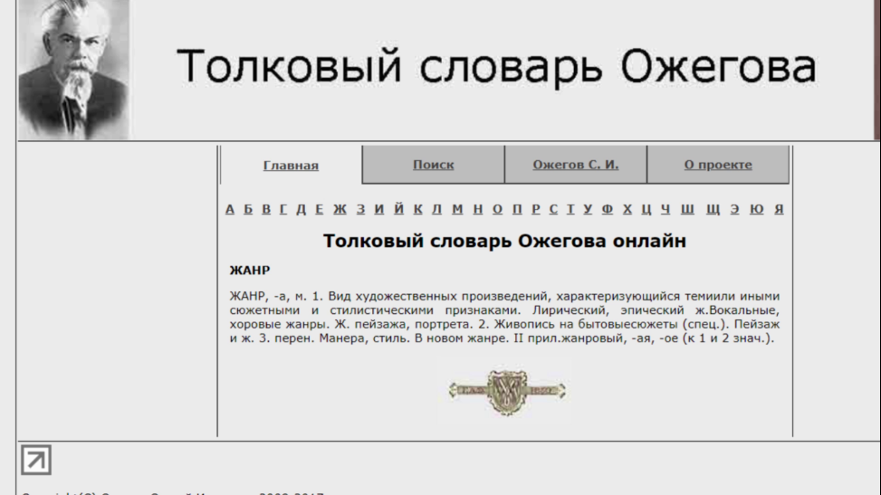881x495 pixels.
Task: Click the ЖАНР definition paragraph
Action: (504, 317)
